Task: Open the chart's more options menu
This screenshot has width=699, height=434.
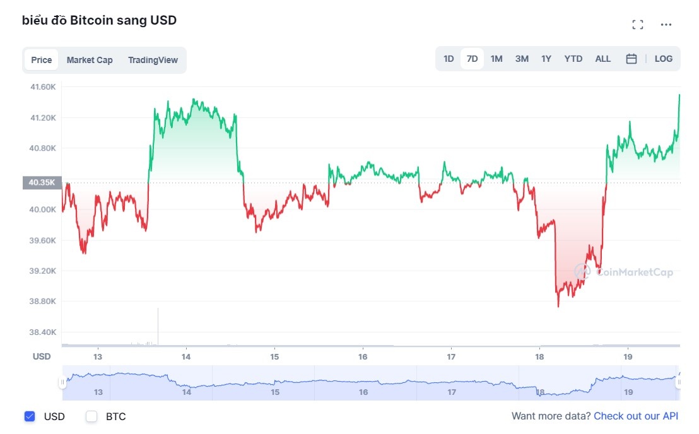Action: point(666,24)
